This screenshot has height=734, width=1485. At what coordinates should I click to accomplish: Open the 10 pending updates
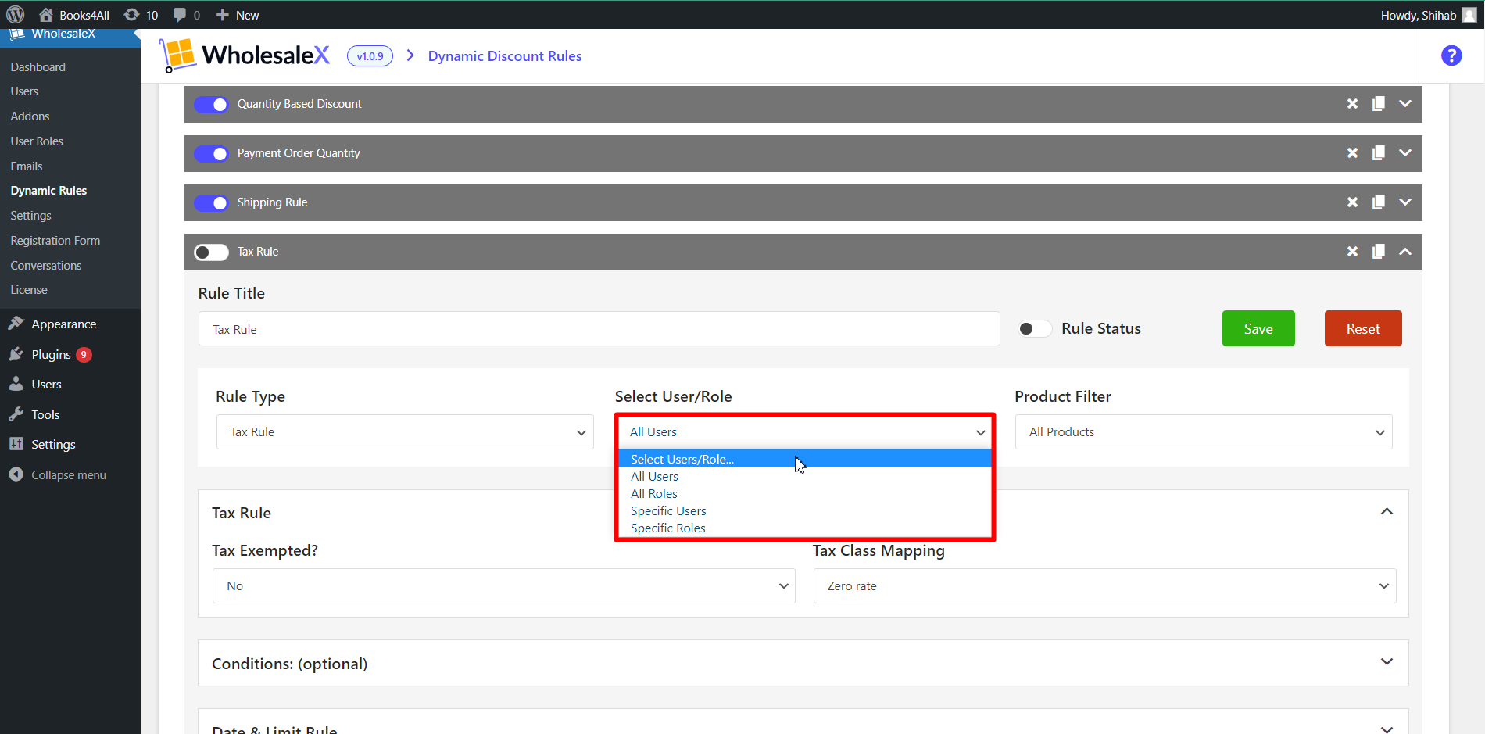141,15
